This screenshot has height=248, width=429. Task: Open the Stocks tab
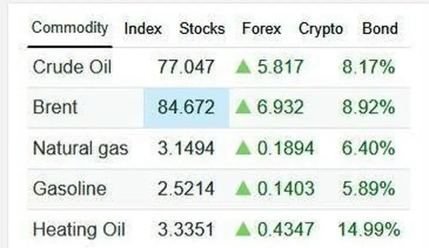click(x=202, y=28)
